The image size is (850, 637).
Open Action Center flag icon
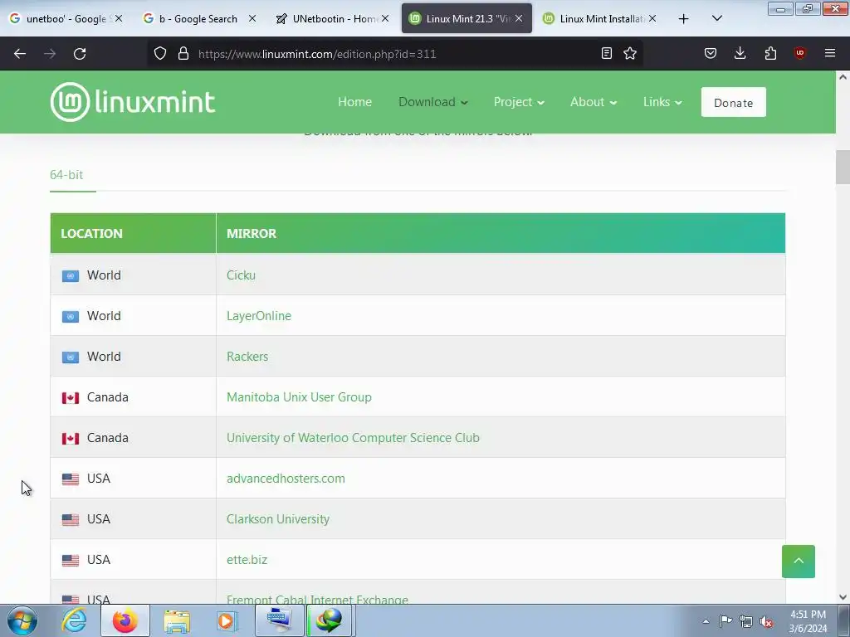[725, 621]
